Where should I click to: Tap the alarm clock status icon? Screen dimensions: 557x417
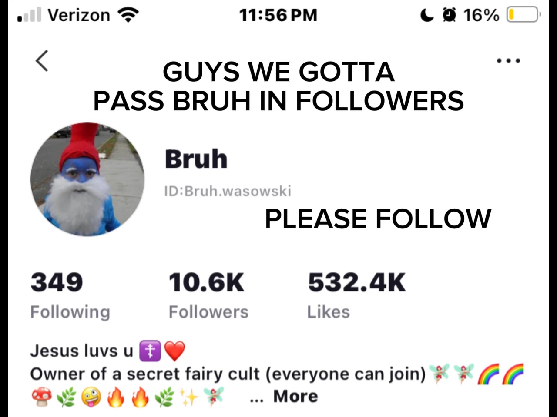point(450,15)
